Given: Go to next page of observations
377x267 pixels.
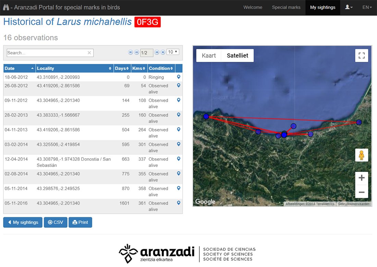Looking at the screenshot, I should point(157,52).
